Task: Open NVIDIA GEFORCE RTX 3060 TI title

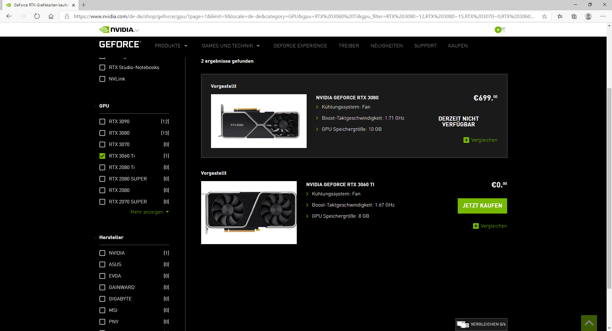Action: (340, 185)
